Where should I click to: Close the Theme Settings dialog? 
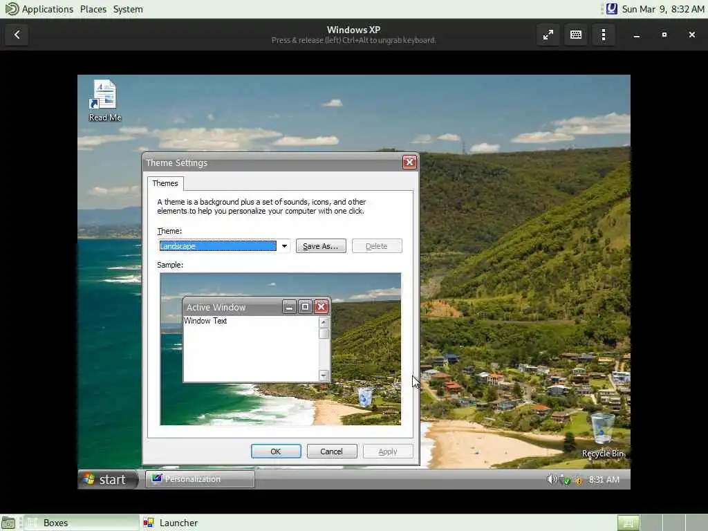pyautogui.click(x=409, y=162)
